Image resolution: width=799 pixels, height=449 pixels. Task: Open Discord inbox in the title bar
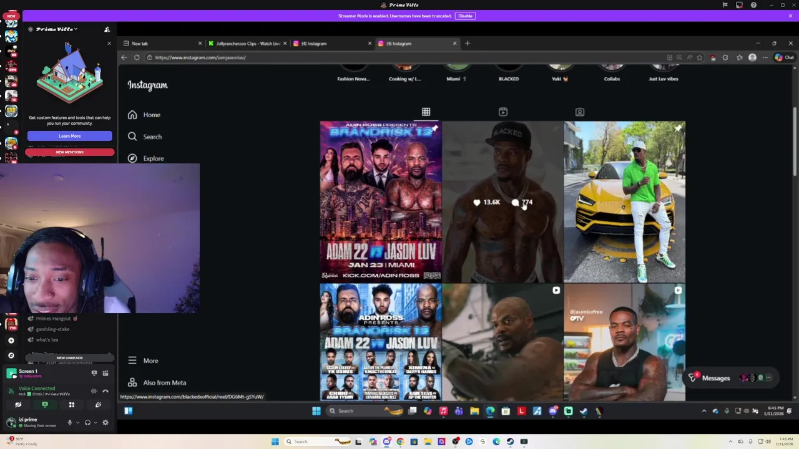click(x=739, y=5)
